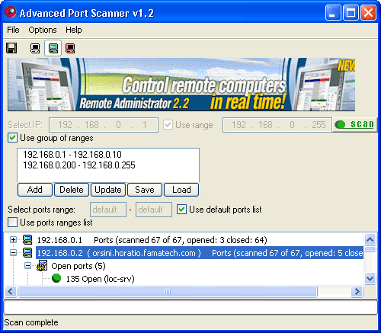Click the Save ranges button
381x333 pixels.
(145, 190)
